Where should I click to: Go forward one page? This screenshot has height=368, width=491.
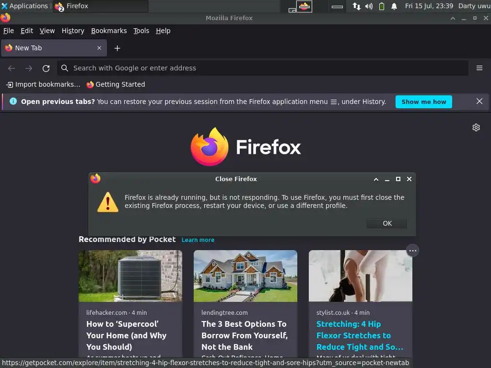click(x=29, y=68)
